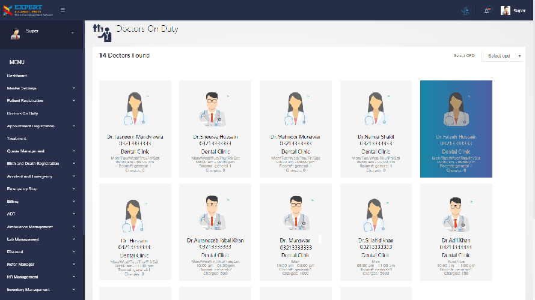Open the notifications bell
This screenshot has height=300, width=535.
[487, 10]
